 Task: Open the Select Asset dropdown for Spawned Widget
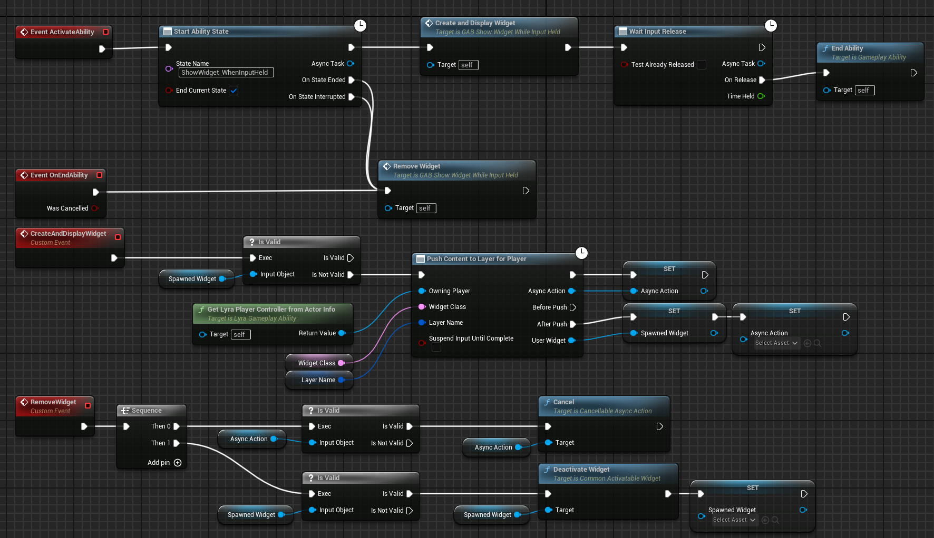pos(734,520)
